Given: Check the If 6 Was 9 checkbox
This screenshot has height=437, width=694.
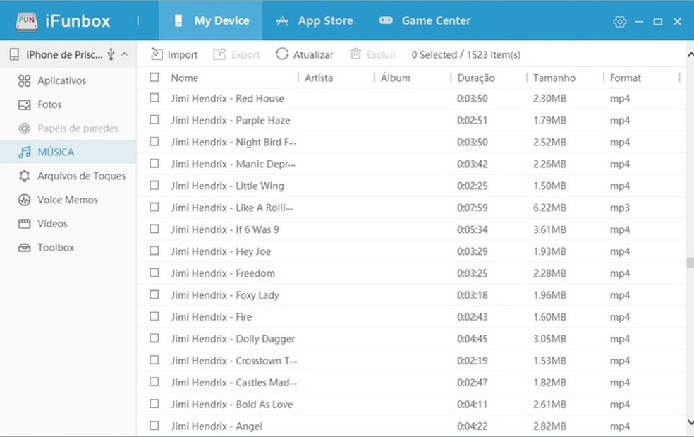Looking at the screenshot, I should click(154, 229).
